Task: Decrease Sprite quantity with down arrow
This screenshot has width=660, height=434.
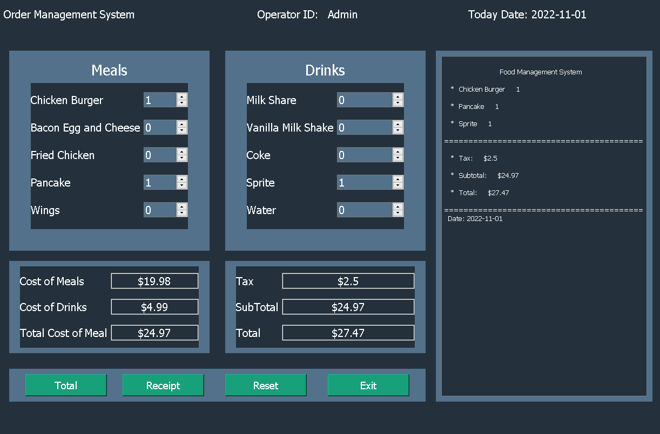Action: (x=398, y=185)
